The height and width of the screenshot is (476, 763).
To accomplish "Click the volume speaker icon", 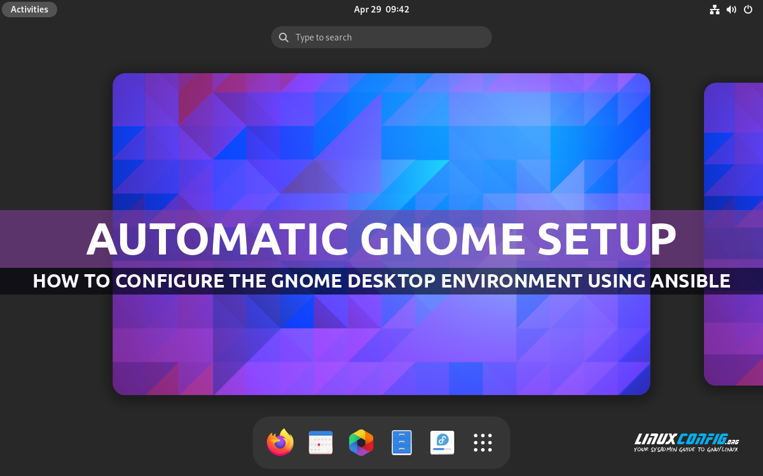I will (731, 10).
